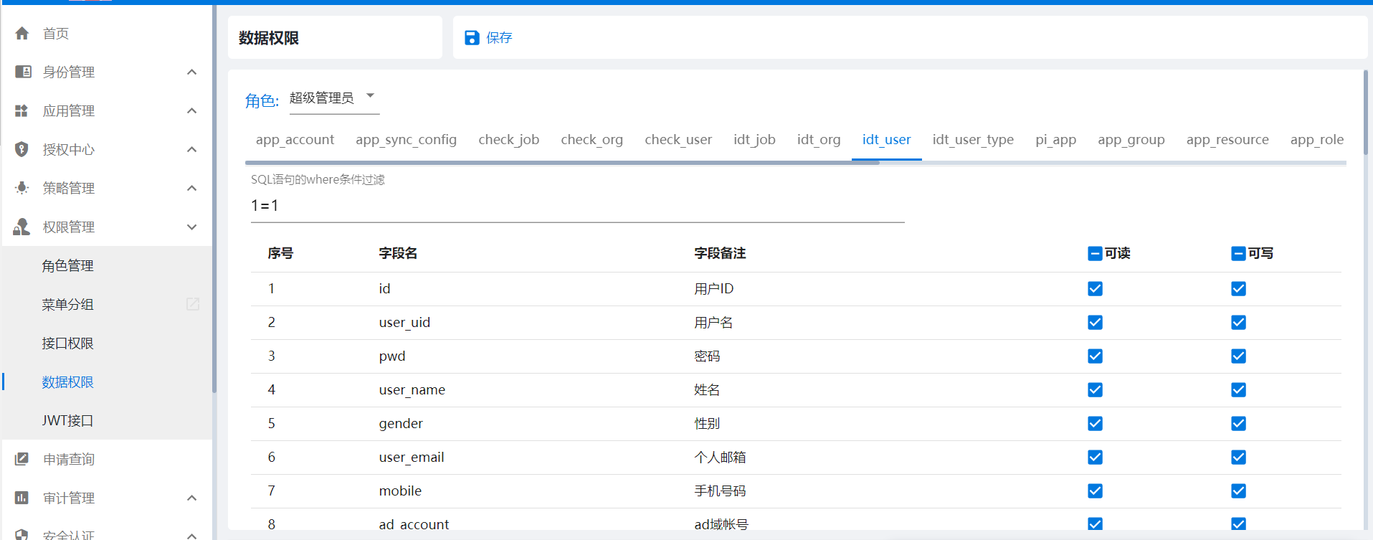
Task: Switch to the check_user tab
Action: coord(678,140)
